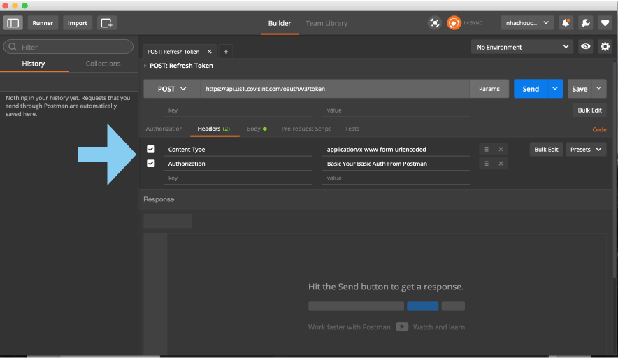Disable the Authorization header checkbox
Screen dimensions: 618x358
point(151,164)
